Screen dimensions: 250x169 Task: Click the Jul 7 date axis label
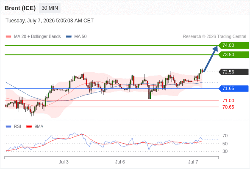pyautogui.click(x=193, y=162)
